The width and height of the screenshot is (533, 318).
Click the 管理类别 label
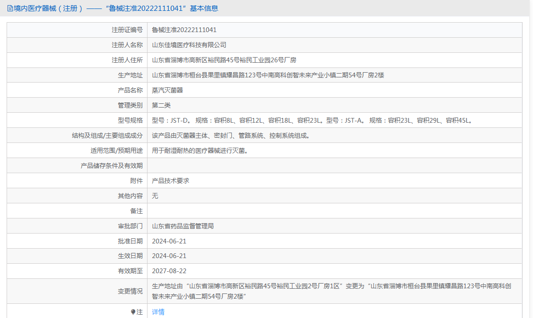coord(130,106)
